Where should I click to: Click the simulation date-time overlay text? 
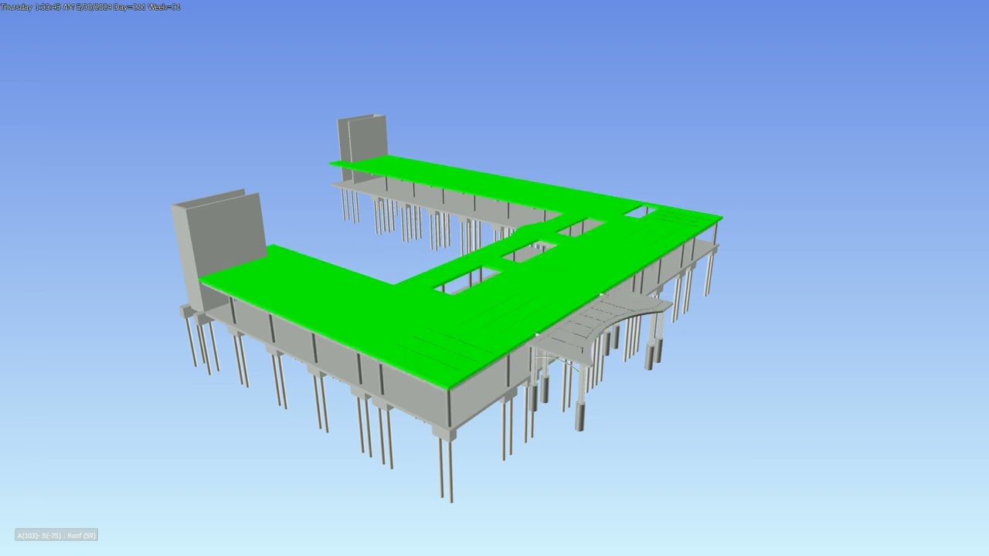pos(90,7)
